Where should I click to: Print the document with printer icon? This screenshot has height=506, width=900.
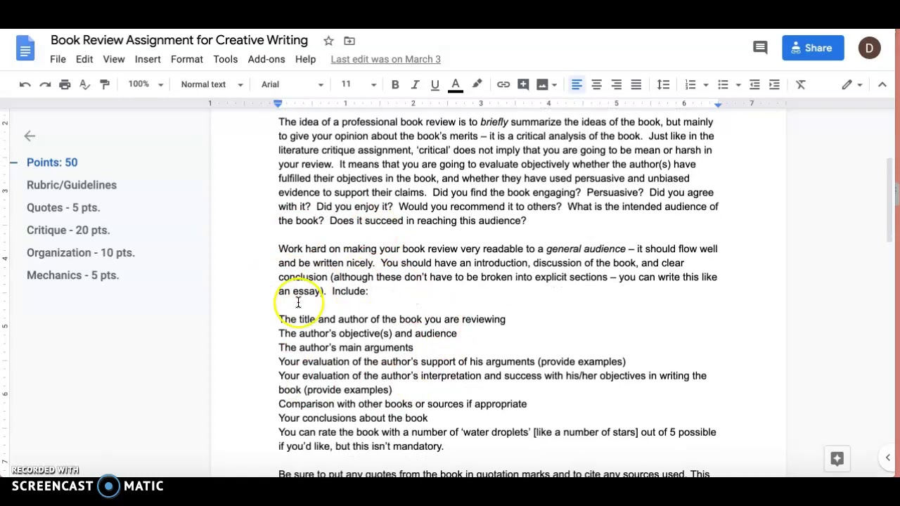65,84
